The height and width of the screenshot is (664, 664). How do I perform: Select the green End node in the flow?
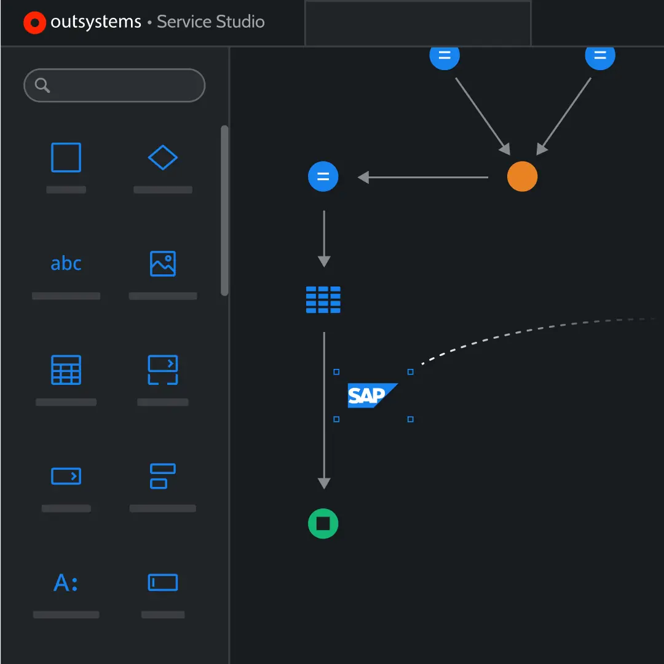[x=323, y=524]
